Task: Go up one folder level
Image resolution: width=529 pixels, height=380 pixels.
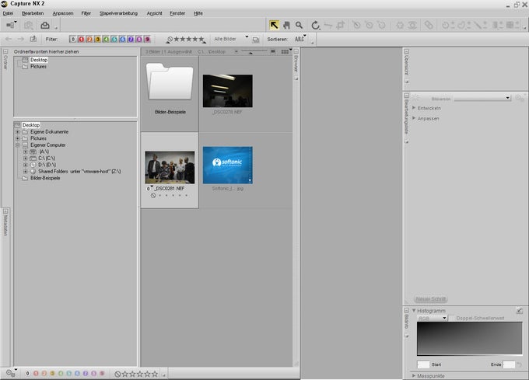Action: [x=33, y=39]
